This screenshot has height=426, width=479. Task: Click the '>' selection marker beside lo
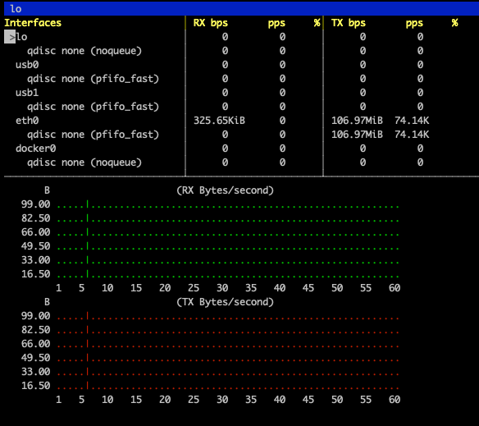10,37
